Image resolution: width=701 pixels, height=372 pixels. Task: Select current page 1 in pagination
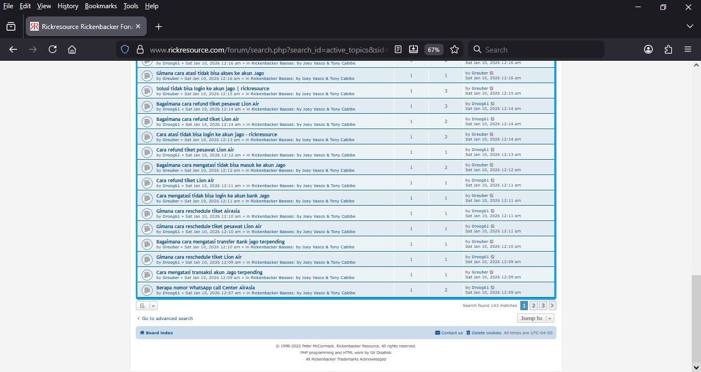[x=524, y=306]
